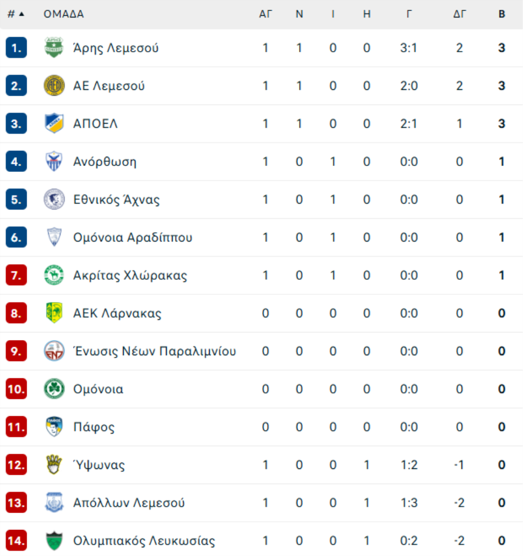Open the Απόλλων Λεμεσού team link
This screenshot has height=556, width=523.
coord(129,503)
